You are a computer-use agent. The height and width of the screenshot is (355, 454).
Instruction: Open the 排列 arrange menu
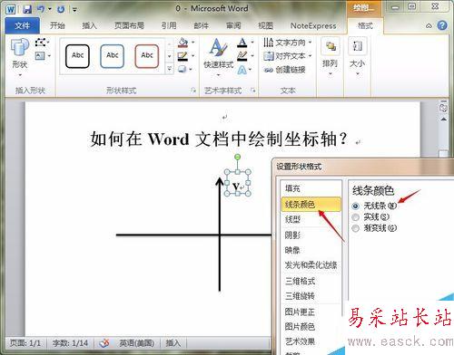coord(331,57)
